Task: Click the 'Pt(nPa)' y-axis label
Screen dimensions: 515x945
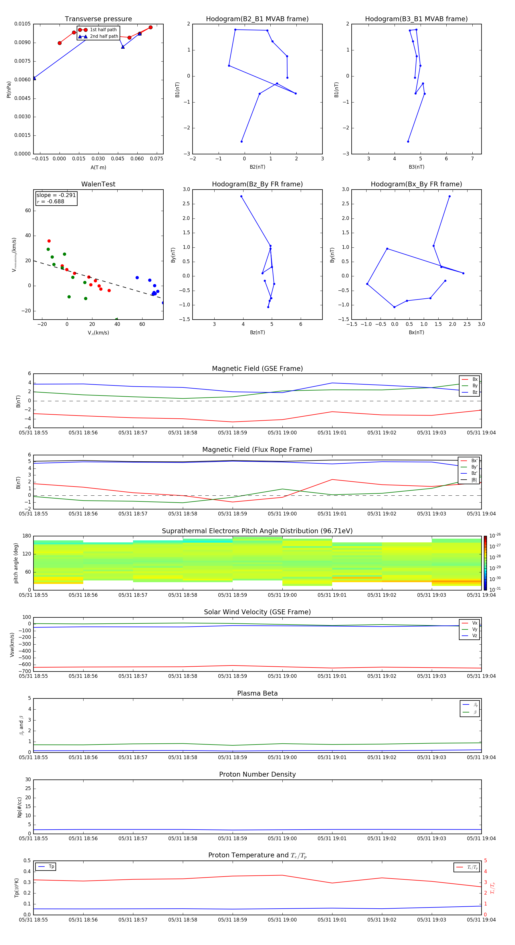Action: (9, 90)
